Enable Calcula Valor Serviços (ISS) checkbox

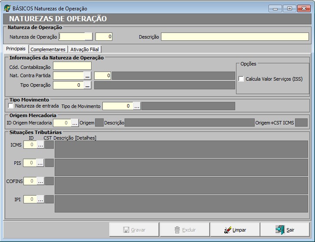pyautogui.click(x=242, y=79)
